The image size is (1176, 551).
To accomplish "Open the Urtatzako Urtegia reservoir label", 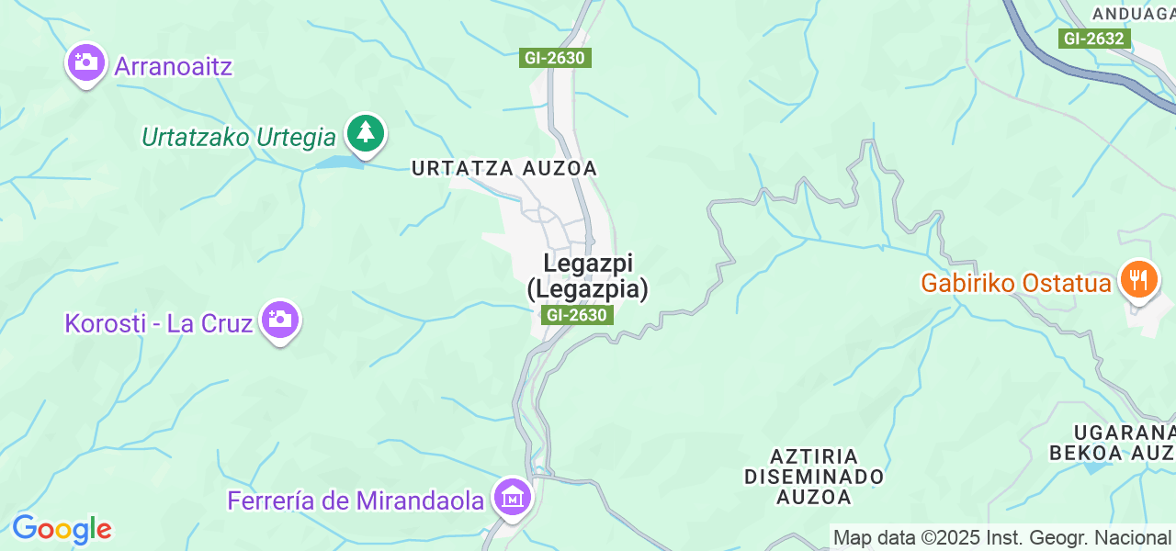I will pyautogui.click(x=239, y=138).
